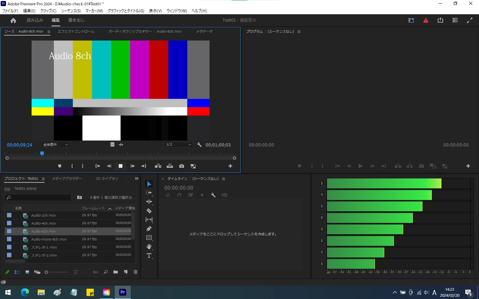
Task: Open Project panel menu next to Test01
Action: (43, 179)
